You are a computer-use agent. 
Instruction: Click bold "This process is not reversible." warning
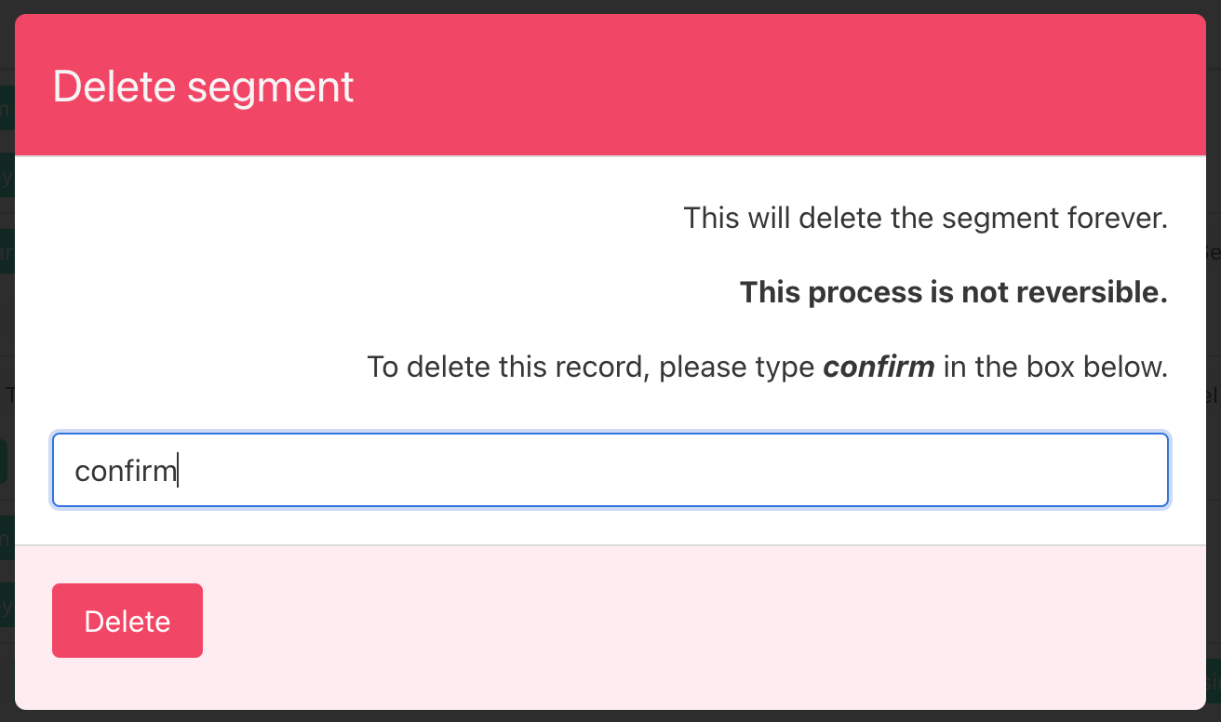(953, 293)
